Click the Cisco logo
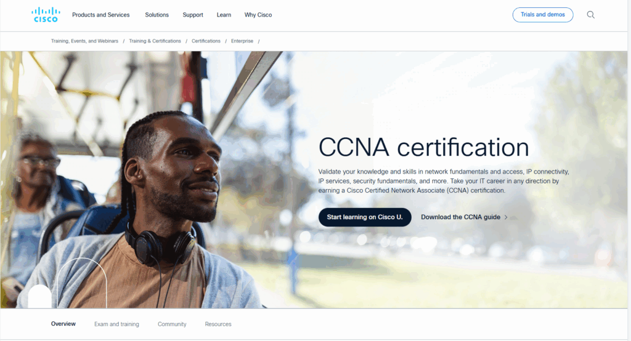Viewport: 631px width, 341px height. pos(46,15)
